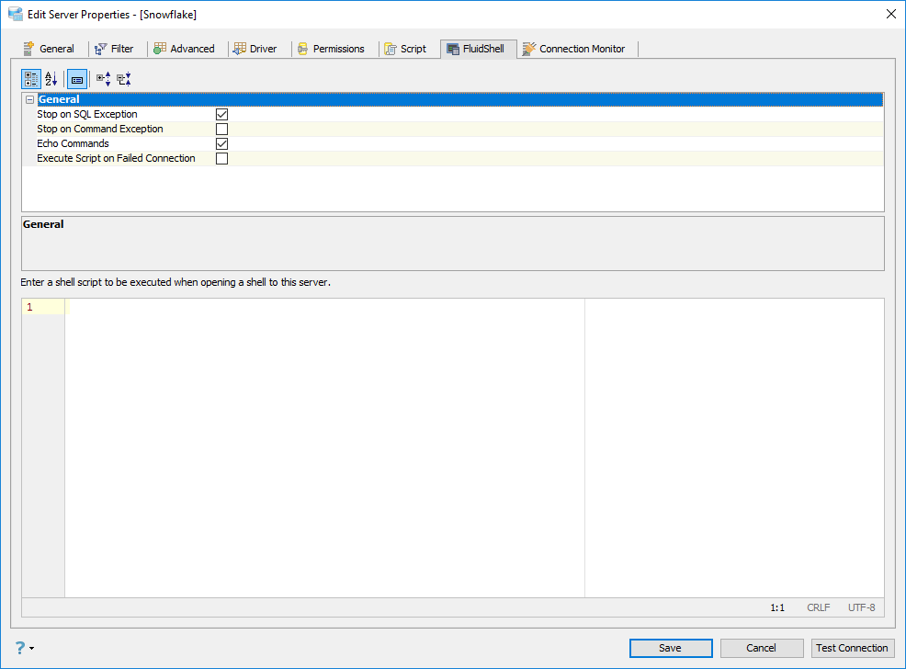Open the Driver tab
The image size is (906, 669).
[x=255, y=49]
